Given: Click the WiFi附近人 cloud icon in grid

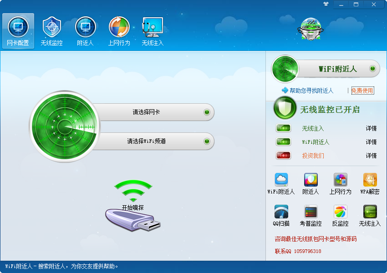Looking at the screenshot, I should click(x=281, y=180).
